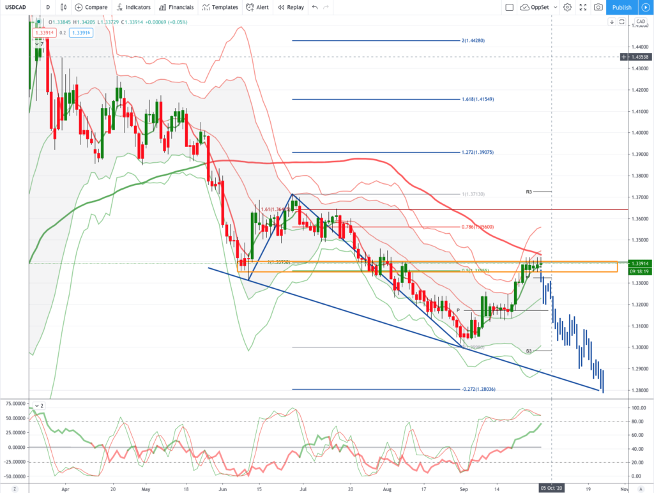Open timezone settings with the Z button
Image resolution: width=654 pixels, height=493 pixels.
point(13,489)
